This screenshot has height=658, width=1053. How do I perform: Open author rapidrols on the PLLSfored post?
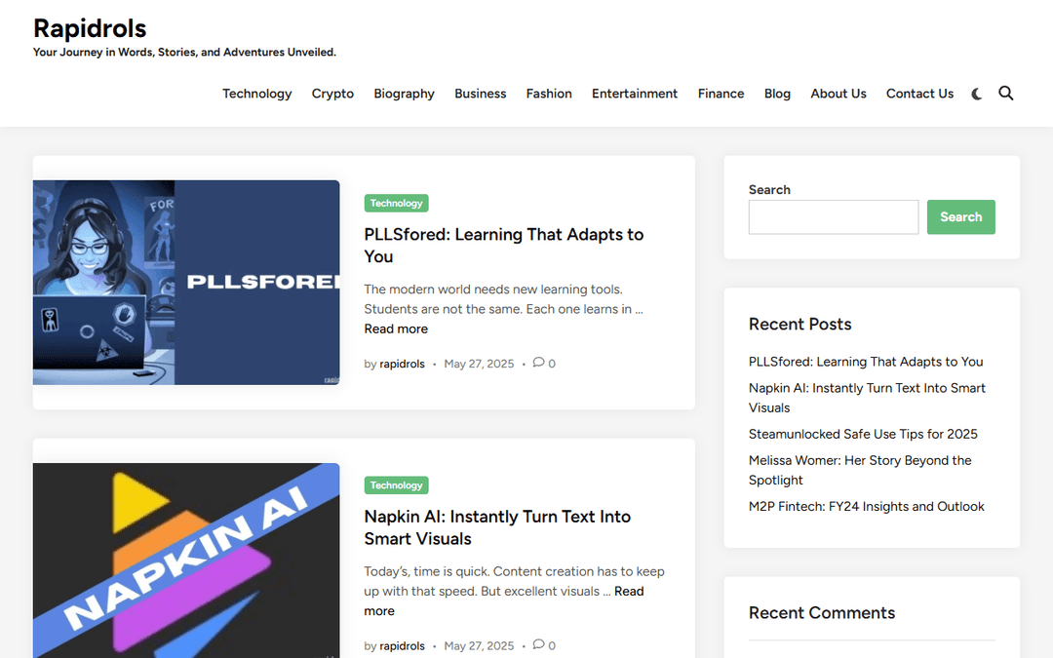point(402,364)
